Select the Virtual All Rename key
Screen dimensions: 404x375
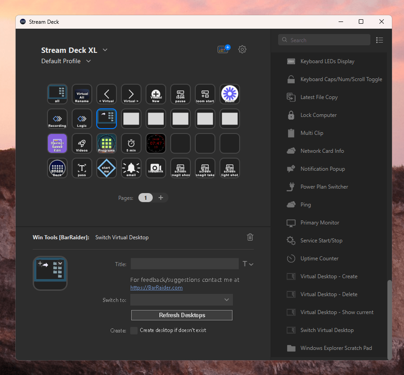click(82, 94)
